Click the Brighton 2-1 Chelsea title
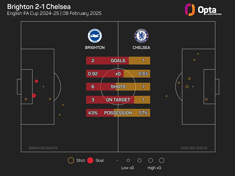Screen dimensions: 235x176 point(39,6)
